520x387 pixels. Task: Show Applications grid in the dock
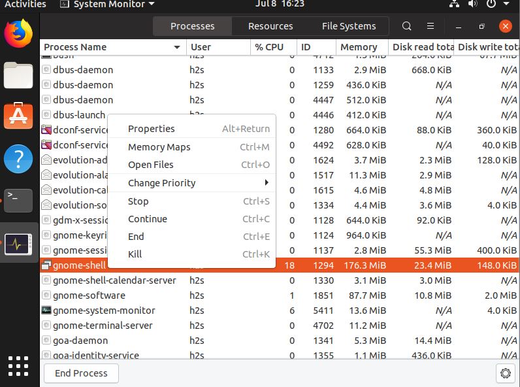[x=18, y=366]
